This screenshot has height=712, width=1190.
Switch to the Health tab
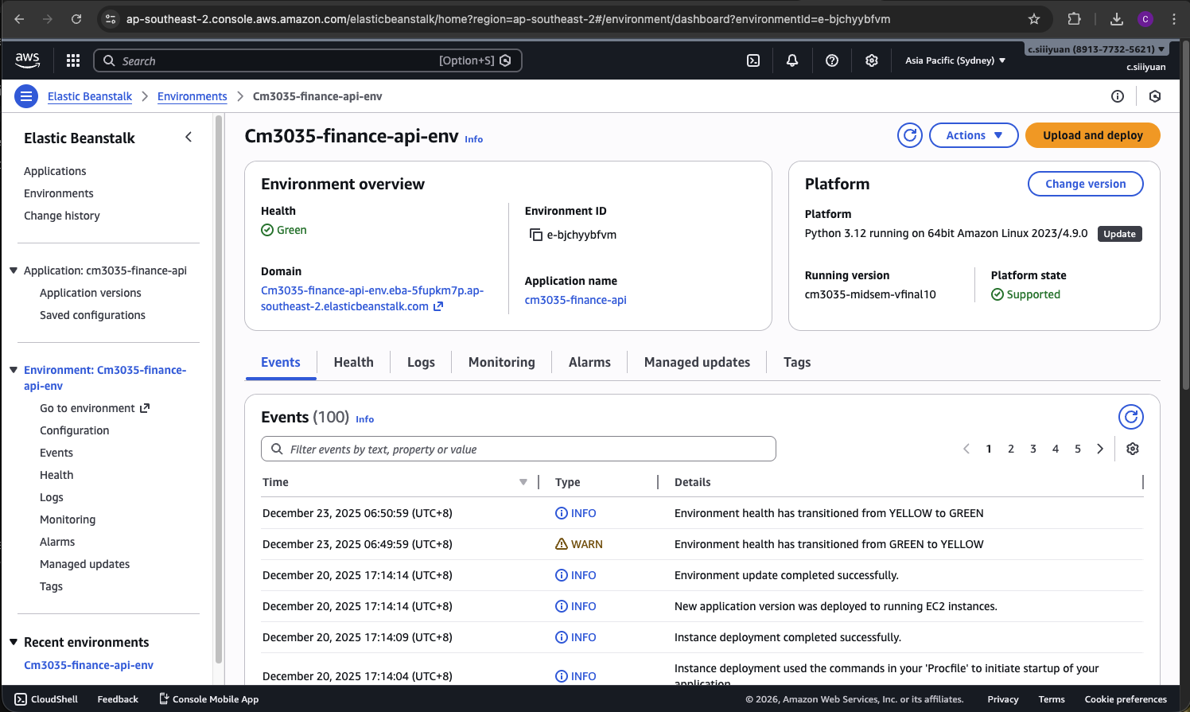coord(353,362)
